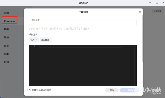Close the 创建项目 dialog
This screenshot has height=98, width=165.
(140, 12)
